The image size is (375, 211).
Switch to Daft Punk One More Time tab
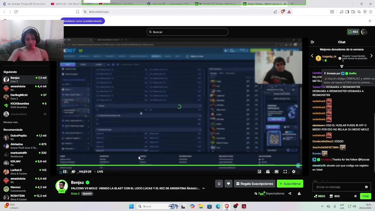coord(71,4)
